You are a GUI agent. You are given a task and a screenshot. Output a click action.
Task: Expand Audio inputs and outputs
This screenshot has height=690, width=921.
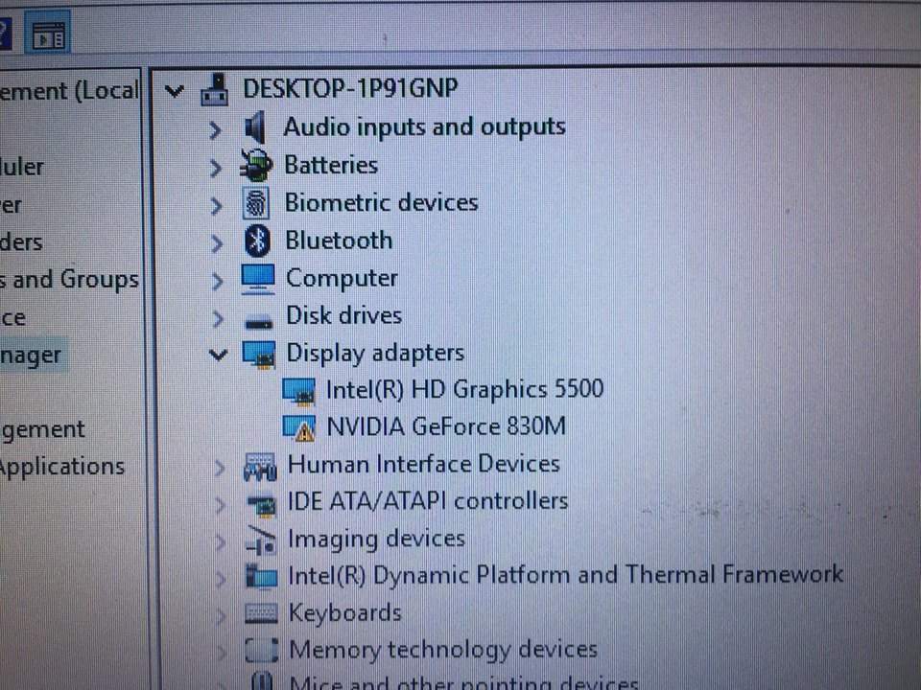[x=215, y=129]
